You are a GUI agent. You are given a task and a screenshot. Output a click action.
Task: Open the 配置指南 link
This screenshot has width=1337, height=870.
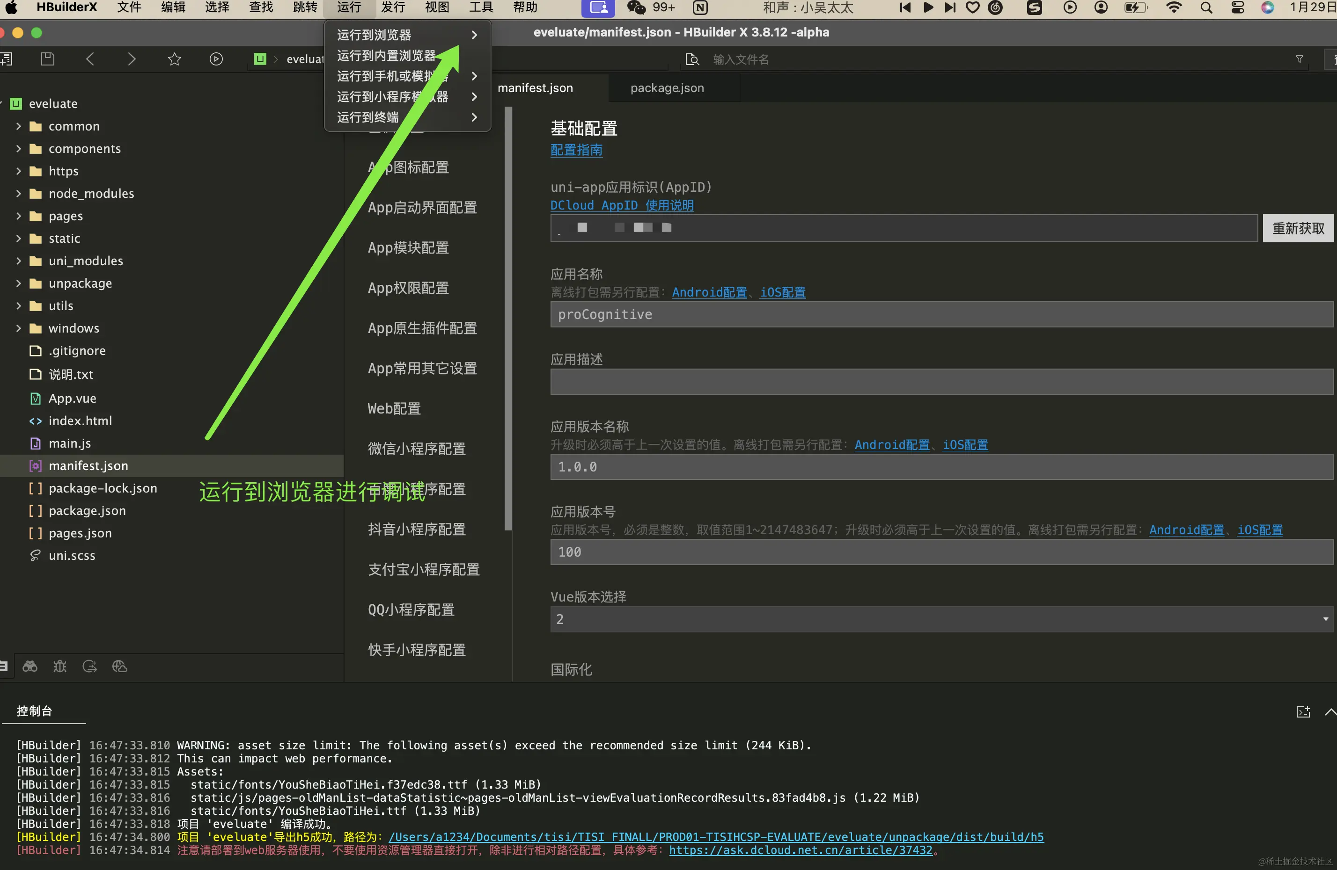pos(576,150)
